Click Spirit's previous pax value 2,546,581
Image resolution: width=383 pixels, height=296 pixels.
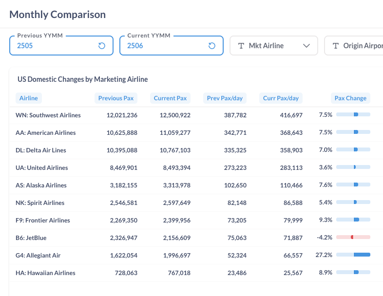124,203
